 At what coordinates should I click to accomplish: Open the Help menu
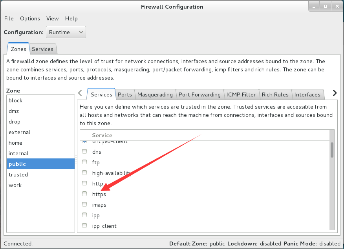point(71,18)
